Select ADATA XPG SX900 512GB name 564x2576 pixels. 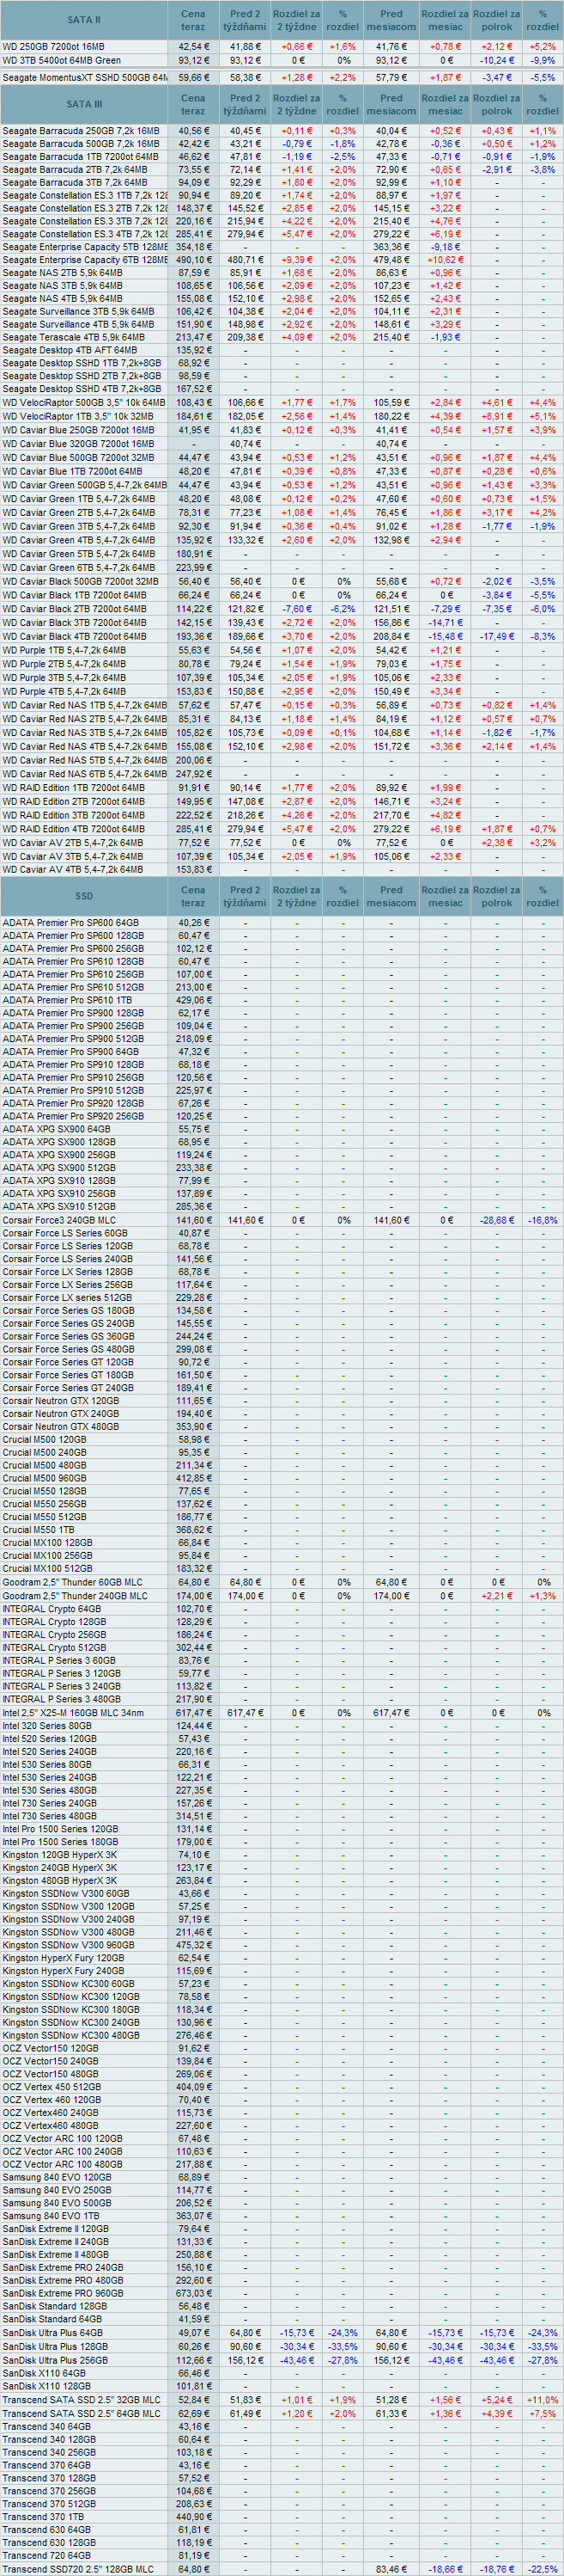[59, 1168]
